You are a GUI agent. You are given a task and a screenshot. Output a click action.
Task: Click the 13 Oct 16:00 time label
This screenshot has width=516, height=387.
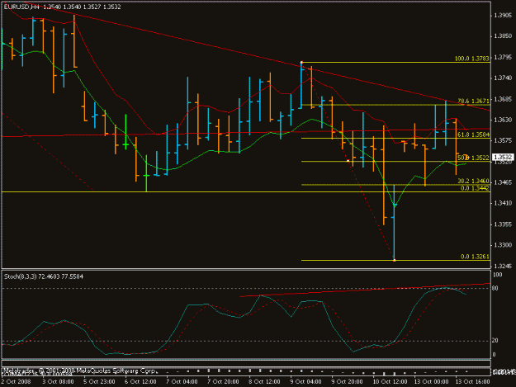tap(472, 382)
